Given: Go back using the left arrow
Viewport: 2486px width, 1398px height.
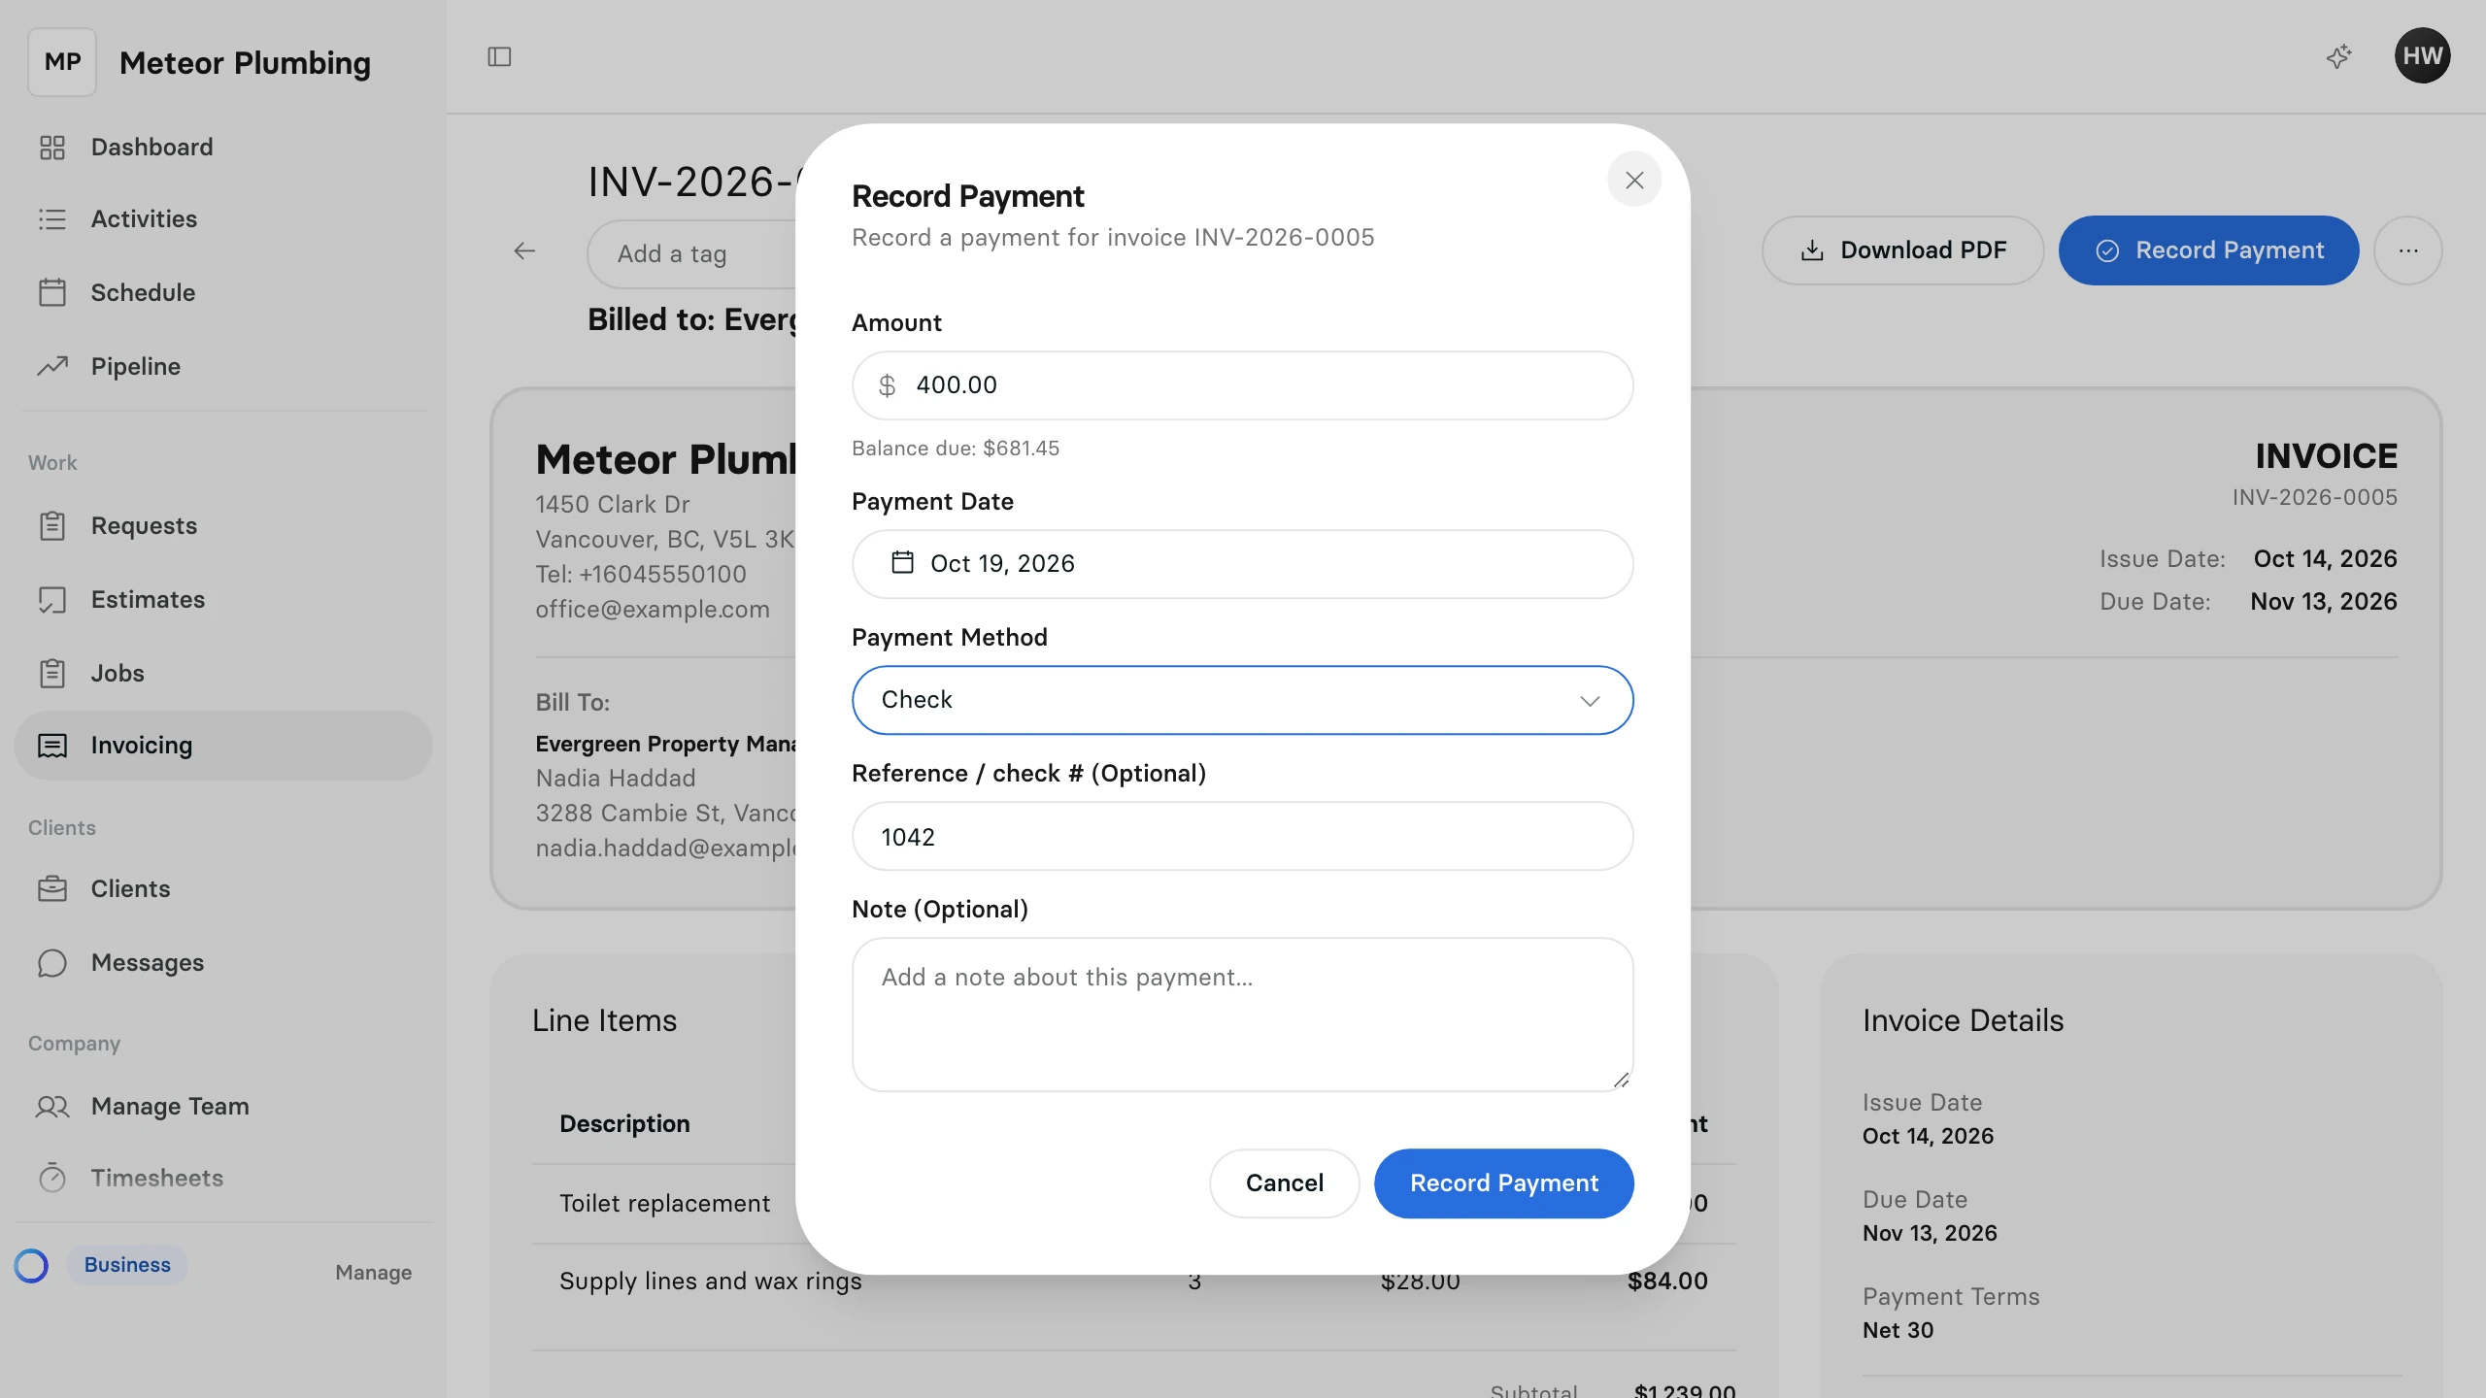Looking at the screenshot, I should click(524, 251).
